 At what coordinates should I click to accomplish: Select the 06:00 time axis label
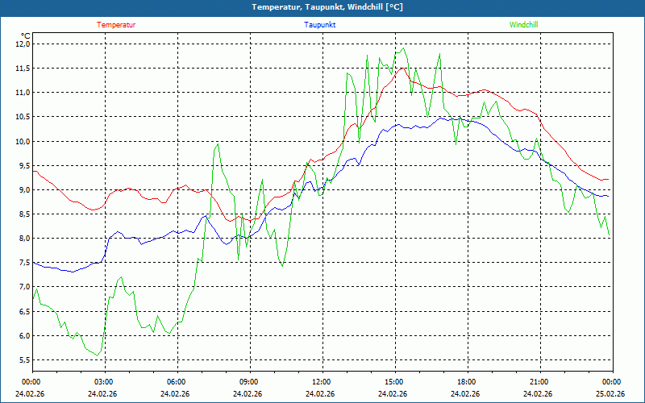coord(177,382)
